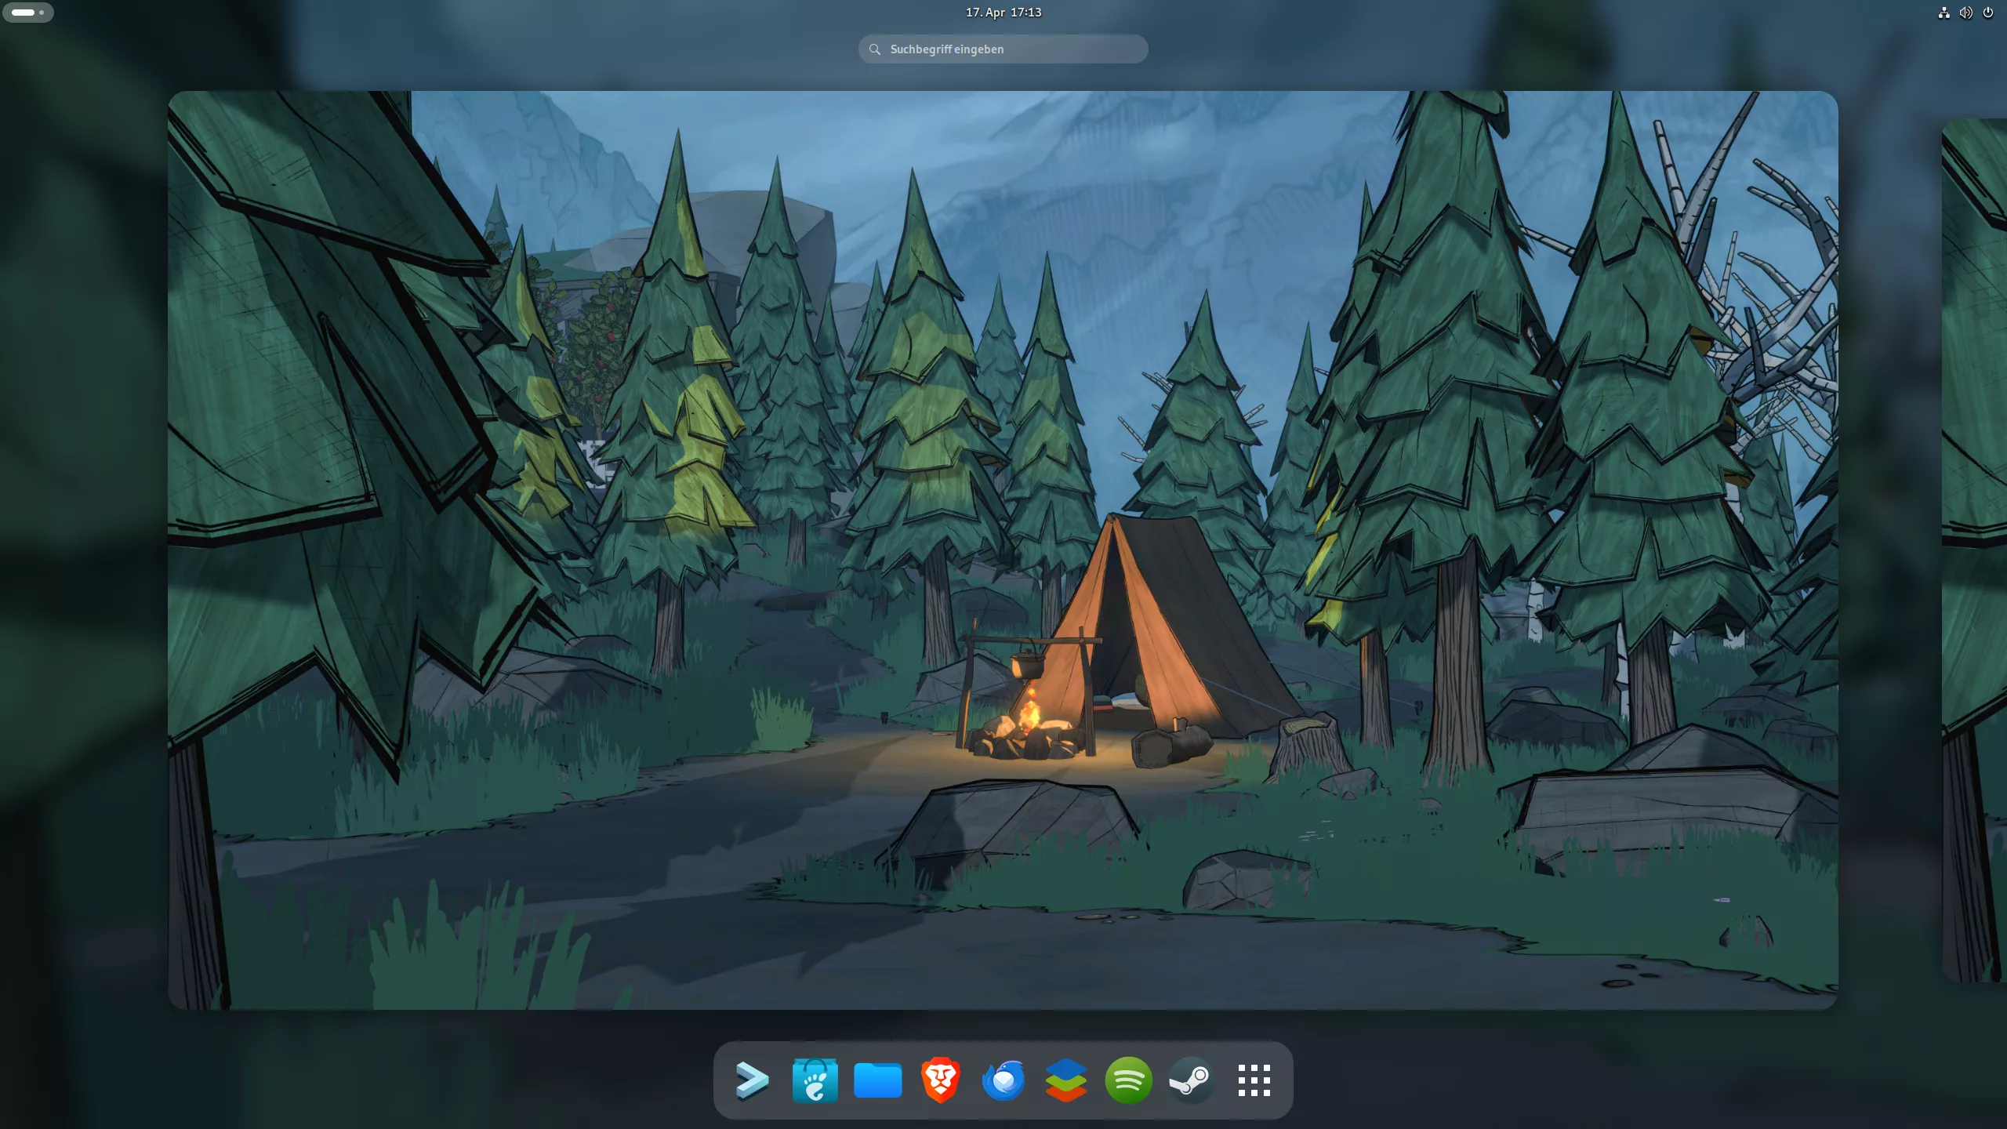Click the workspace indicator pill at top-left

pyautogui.click(x=28, y=13)
